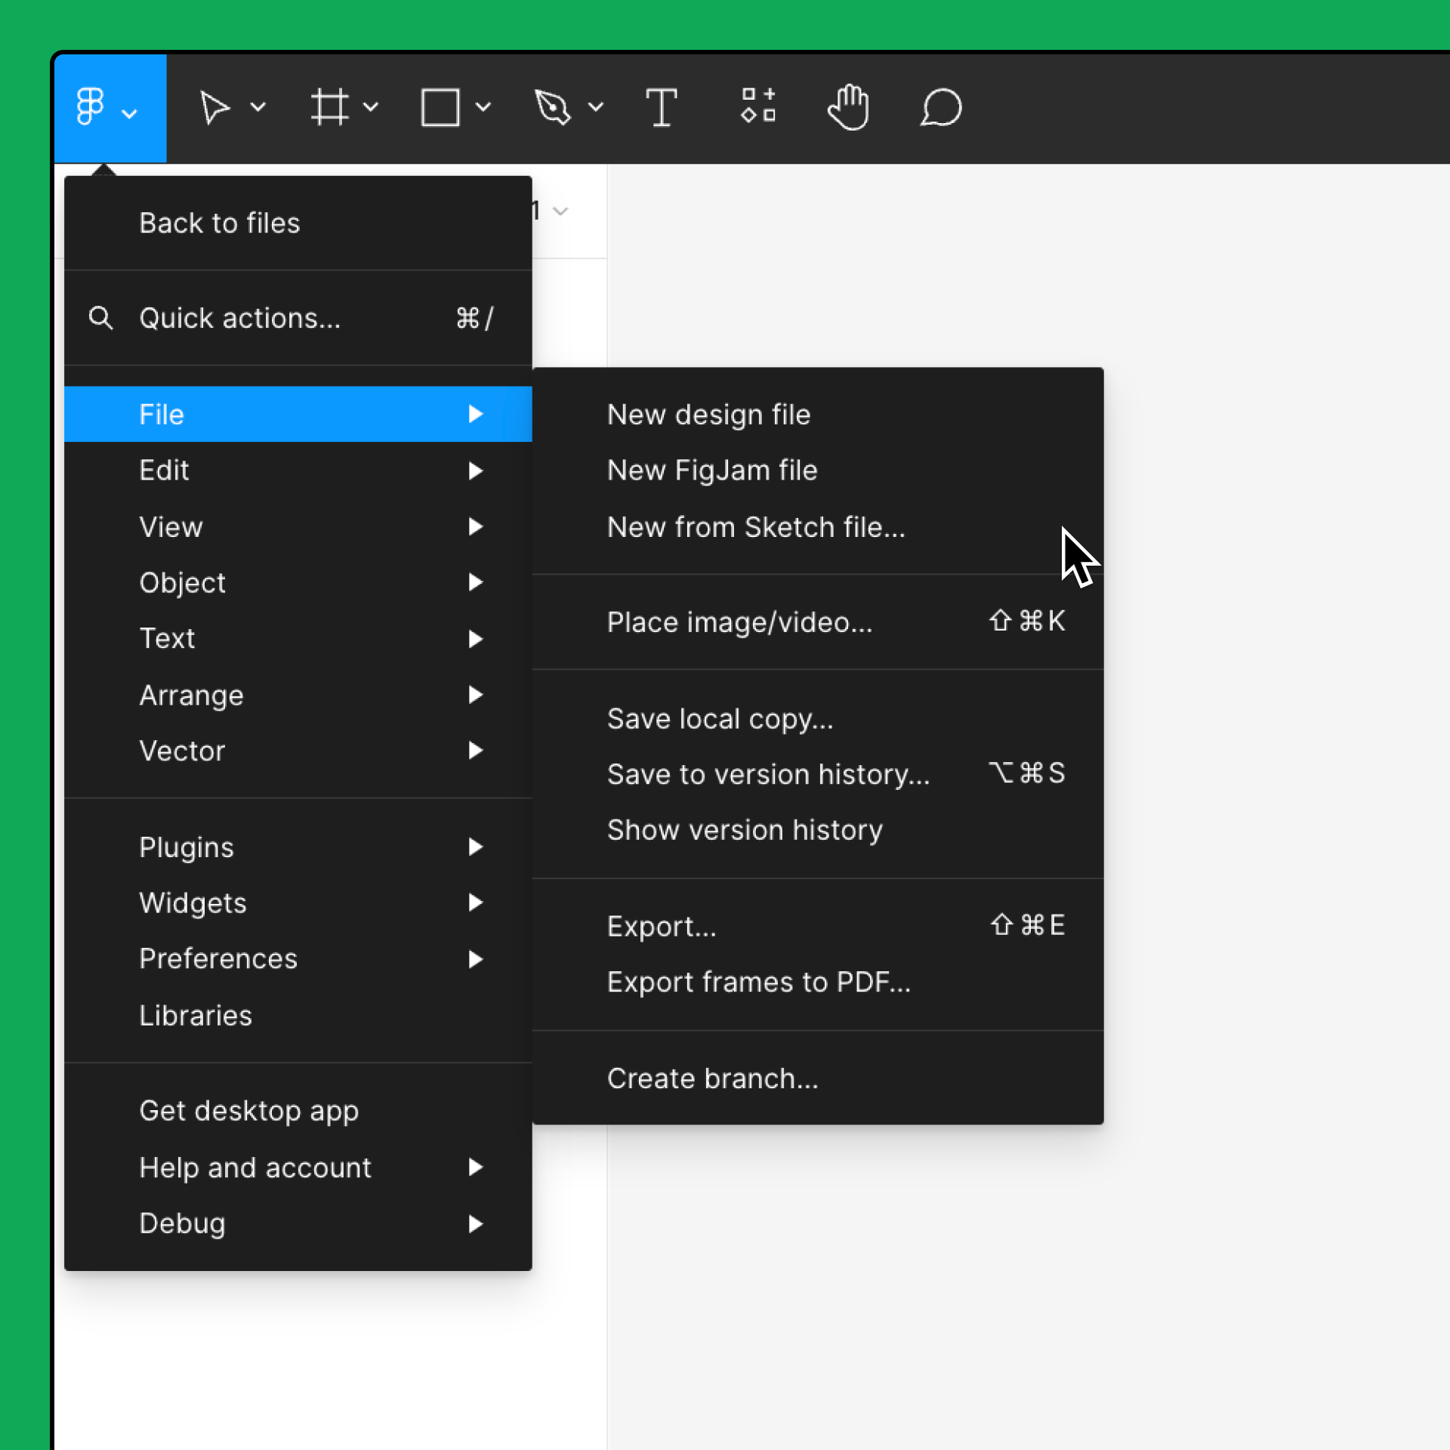Choose Save local copy...
The height and width of the screenshot is (1450, 1450).
coord(818,719)
